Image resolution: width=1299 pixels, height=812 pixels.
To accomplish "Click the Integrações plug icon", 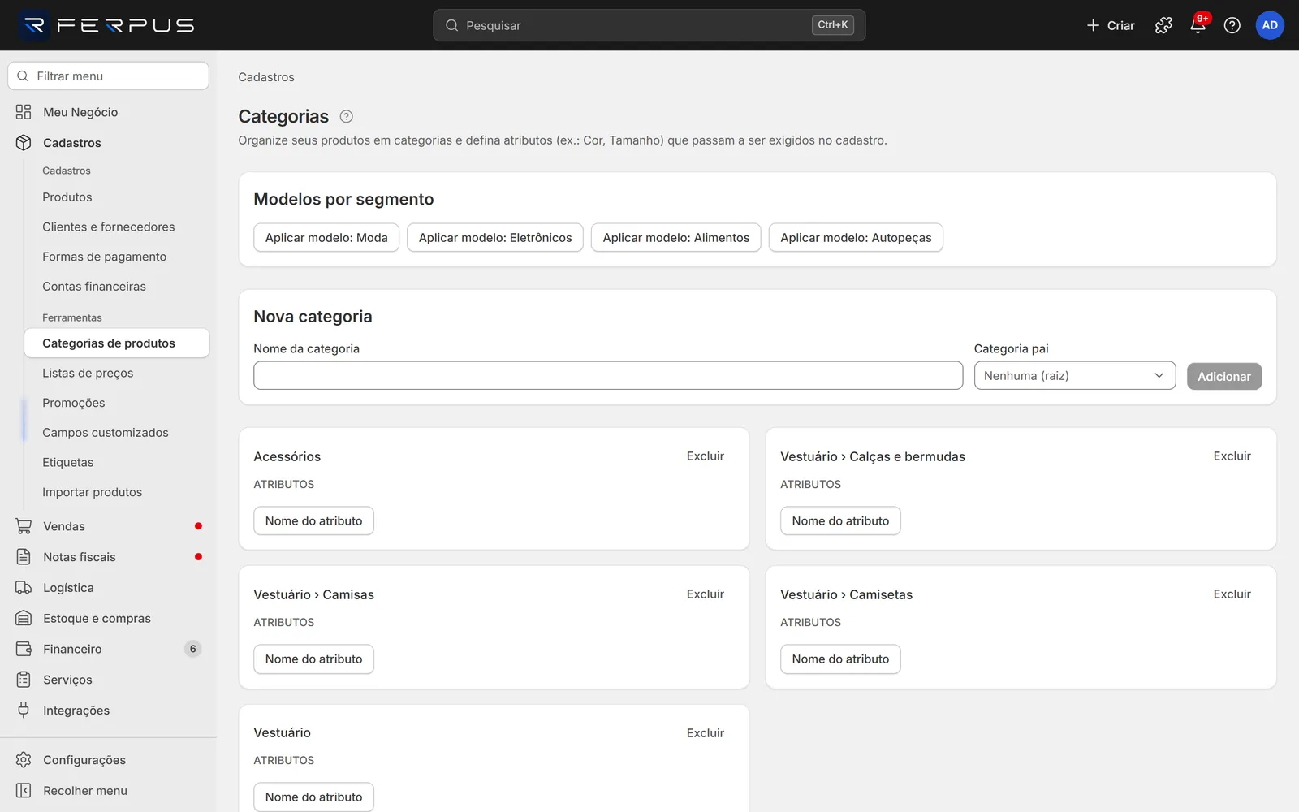I will [x=24, y=710].
